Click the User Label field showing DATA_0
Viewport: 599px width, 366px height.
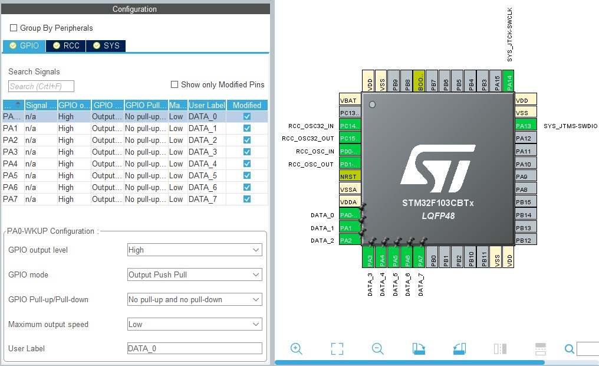(x=195, y=348)
